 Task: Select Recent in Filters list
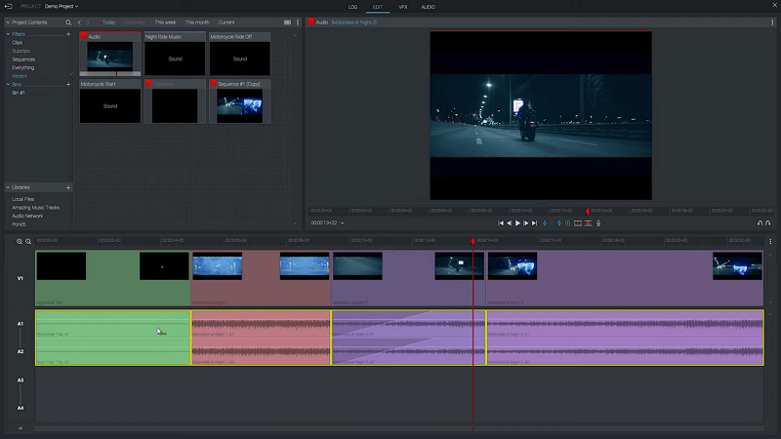(20, 76)
